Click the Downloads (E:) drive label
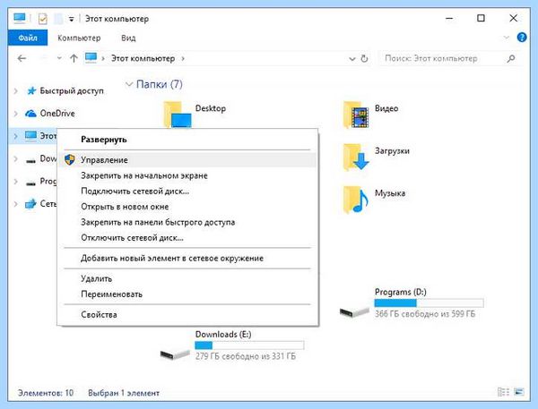 [x=223, y=335]
